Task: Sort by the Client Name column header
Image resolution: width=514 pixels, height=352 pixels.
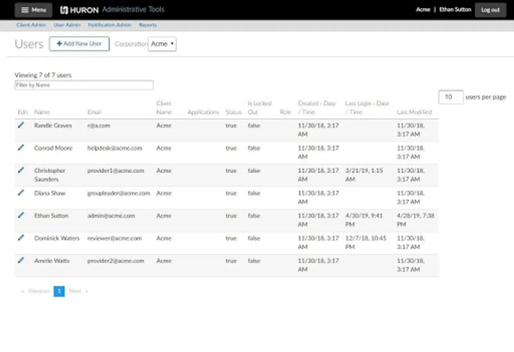Action: (x=164, y=108)
